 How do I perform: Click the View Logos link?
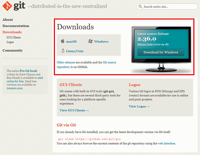(139, 106)
